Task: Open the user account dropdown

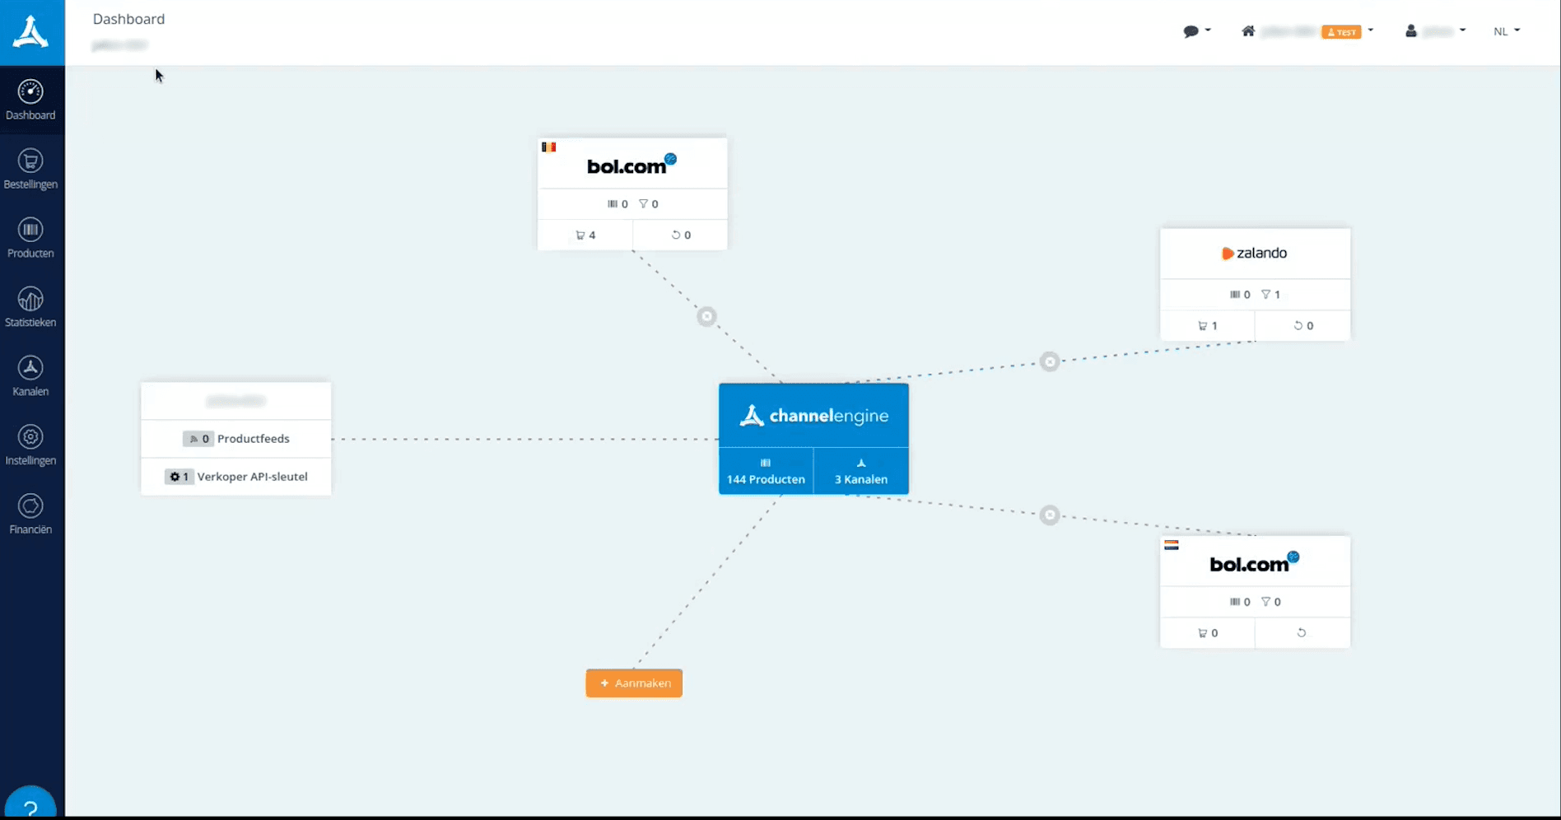Action: click(x=1435, y=31)
